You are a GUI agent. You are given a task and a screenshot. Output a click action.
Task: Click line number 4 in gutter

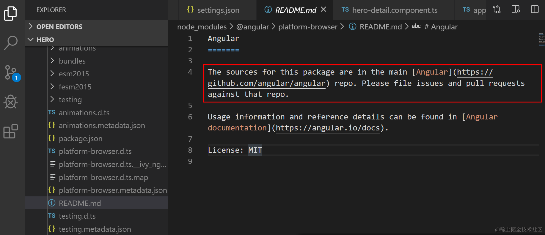pyautogui.click(x=190, y=72)
